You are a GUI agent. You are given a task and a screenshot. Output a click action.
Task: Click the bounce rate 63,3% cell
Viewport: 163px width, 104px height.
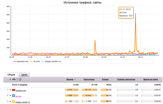point(106,90)
